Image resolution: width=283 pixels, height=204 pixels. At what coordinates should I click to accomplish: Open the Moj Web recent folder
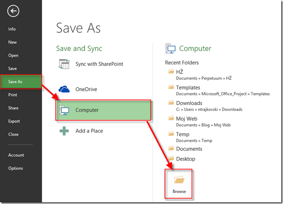[x=186, y=118]
